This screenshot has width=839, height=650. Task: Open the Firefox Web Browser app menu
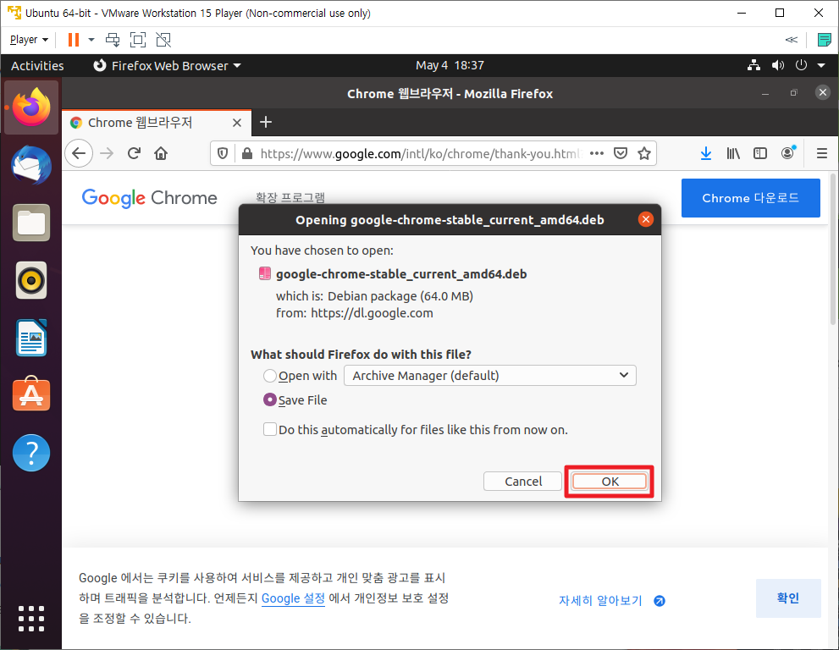(167, 66)
